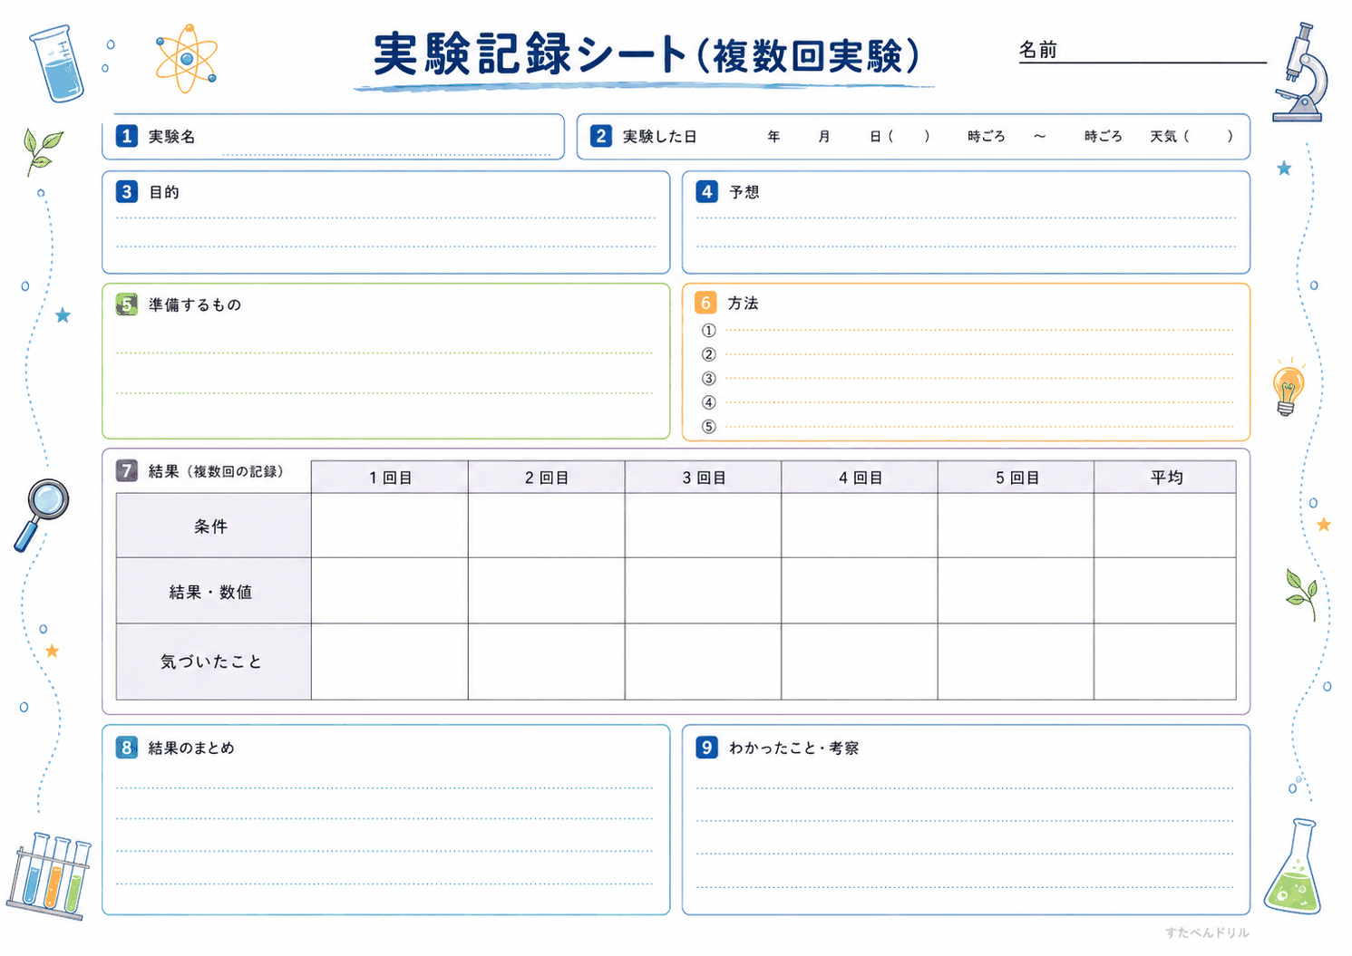This screenshot has width=1352, height=956.
Task: Select the number 9 badge beside わかったこと・考察
Action: point(706,748)
